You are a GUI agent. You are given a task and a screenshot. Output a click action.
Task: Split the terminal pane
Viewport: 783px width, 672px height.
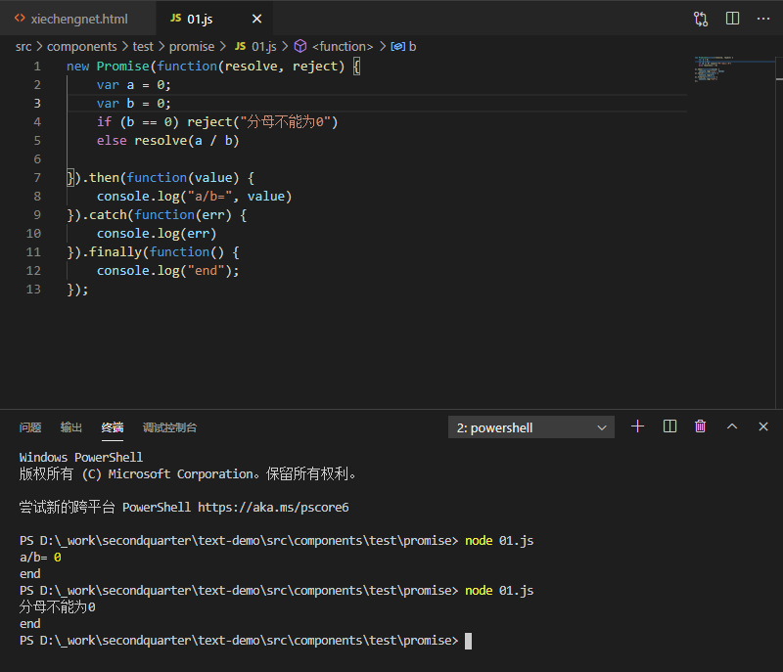(669, 426)
